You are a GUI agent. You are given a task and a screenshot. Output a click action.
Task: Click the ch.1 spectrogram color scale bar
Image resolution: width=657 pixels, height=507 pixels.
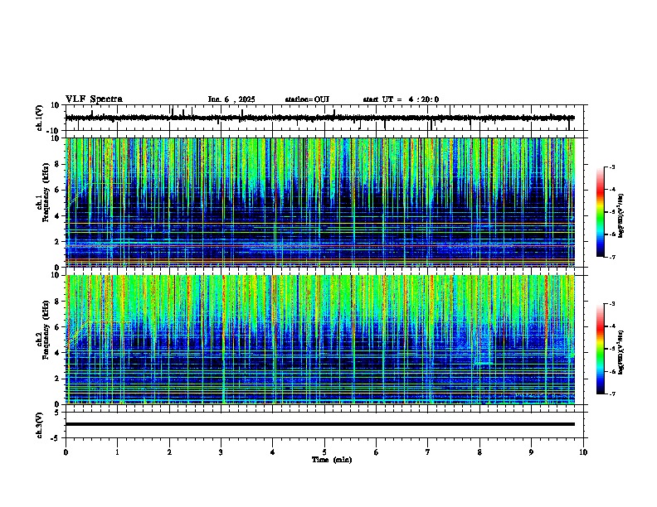pos(601,212)
